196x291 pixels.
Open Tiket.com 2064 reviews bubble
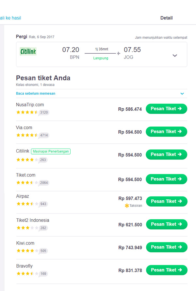click(44, 183)
